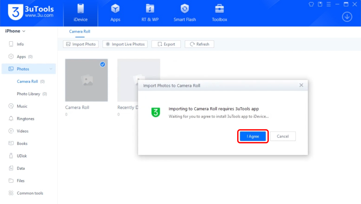This screenshot has width=361, height=204.
Task: Open the Apps cube icon in header
Action: pyautogui.click(x=115, y=9)
